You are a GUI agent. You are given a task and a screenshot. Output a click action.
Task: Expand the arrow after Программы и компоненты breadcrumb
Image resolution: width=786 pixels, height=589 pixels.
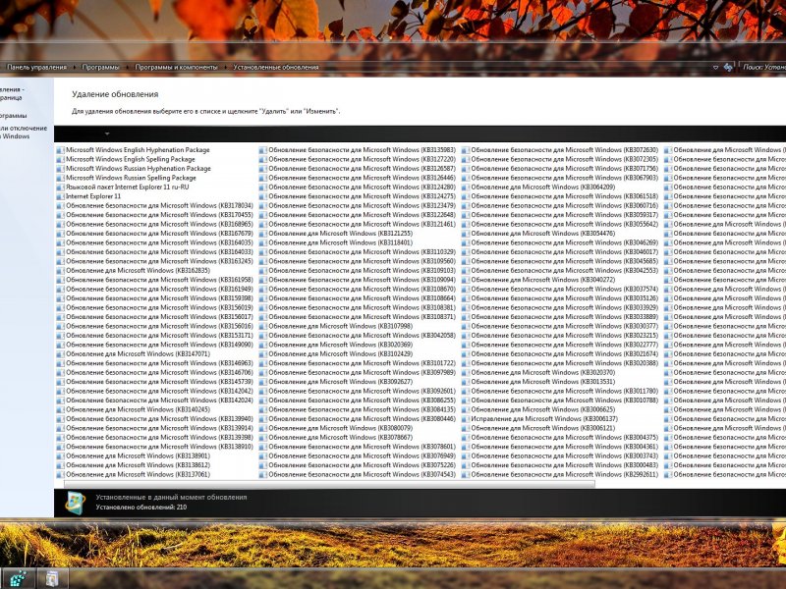pos(226,67)
